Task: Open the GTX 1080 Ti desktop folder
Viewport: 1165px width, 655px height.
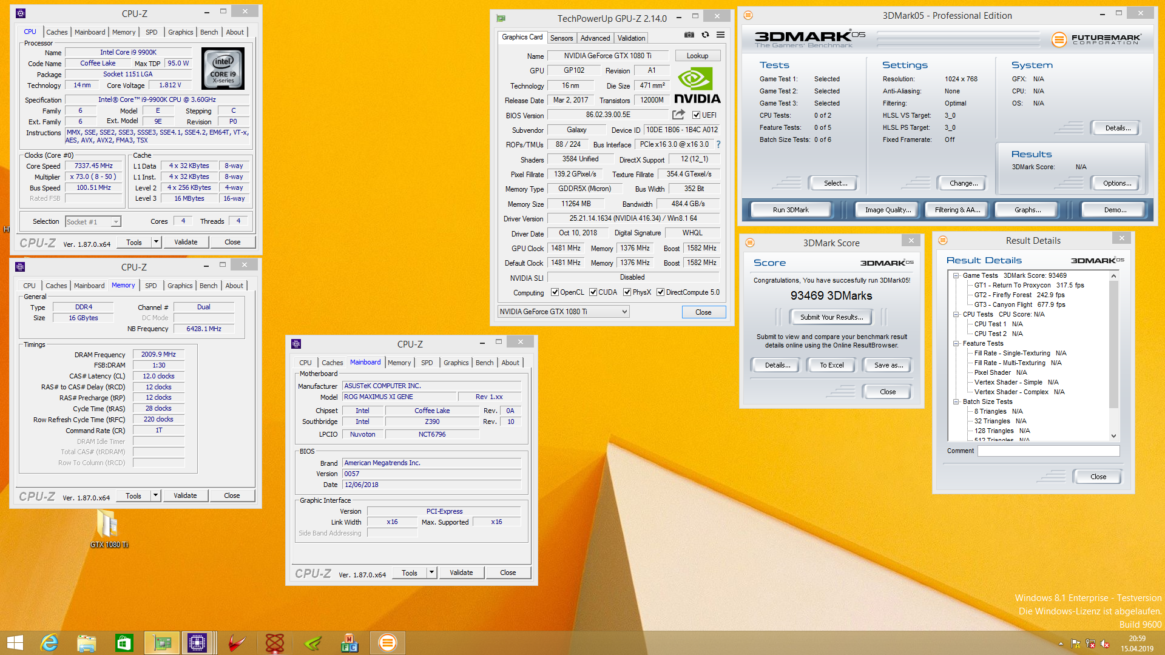Action: click(109, 528)
